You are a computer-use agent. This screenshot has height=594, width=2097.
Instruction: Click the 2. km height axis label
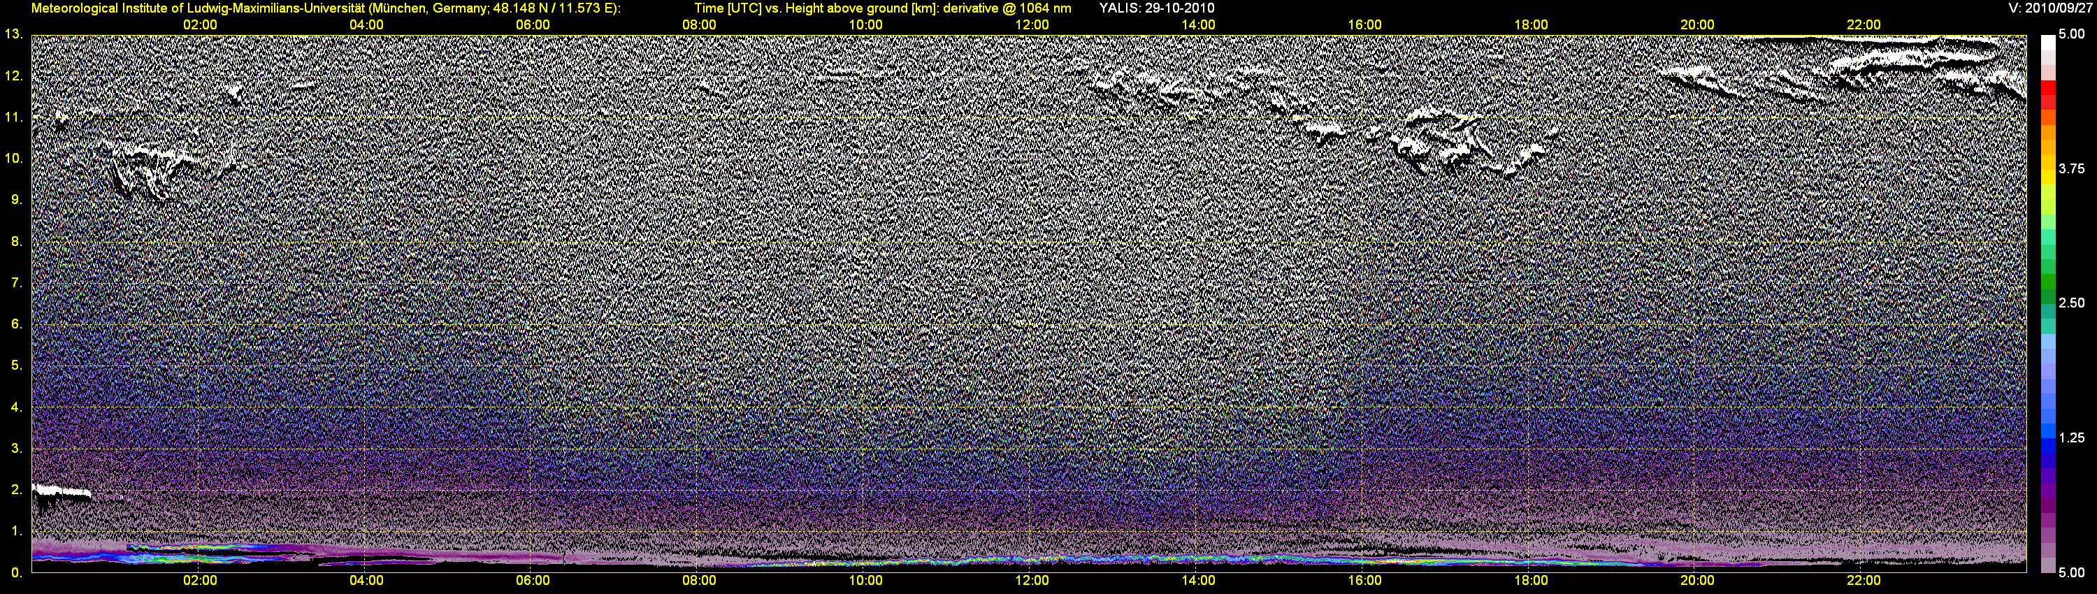tap(16, 489)
